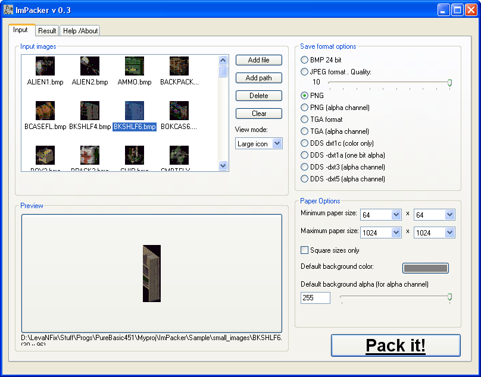Open the View mode dropdown
This screenshot has width=481, height=377.
tap(259, 143)
